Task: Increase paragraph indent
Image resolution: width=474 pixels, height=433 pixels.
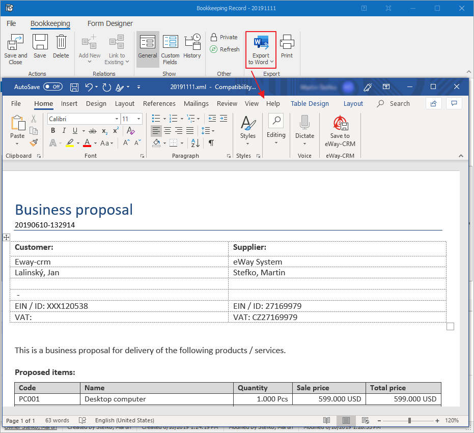Action: click(x=224, y=119)
